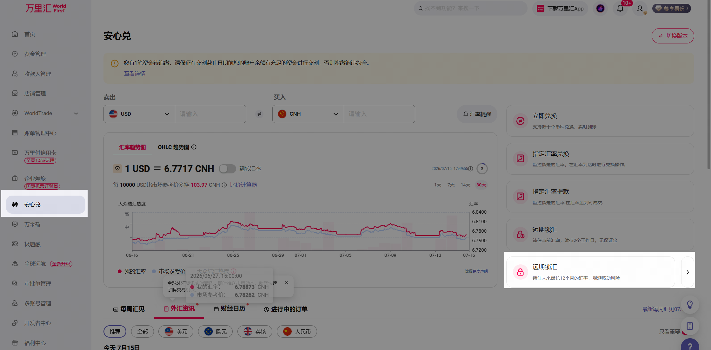Toggle the 翻转汇率 switch

[227, 169]
